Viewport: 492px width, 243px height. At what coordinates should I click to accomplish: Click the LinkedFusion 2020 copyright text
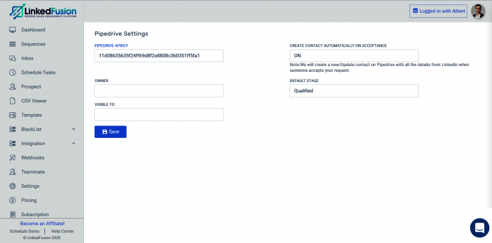(42, 238)
